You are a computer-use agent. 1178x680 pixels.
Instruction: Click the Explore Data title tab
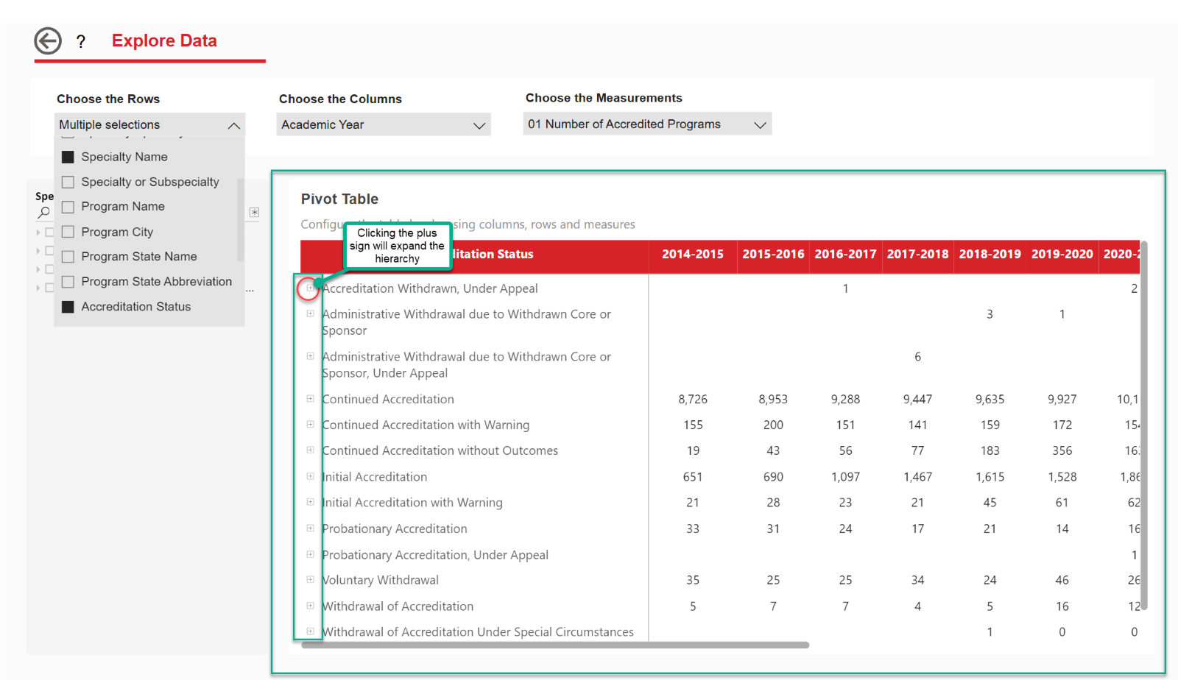pos(164,41)
